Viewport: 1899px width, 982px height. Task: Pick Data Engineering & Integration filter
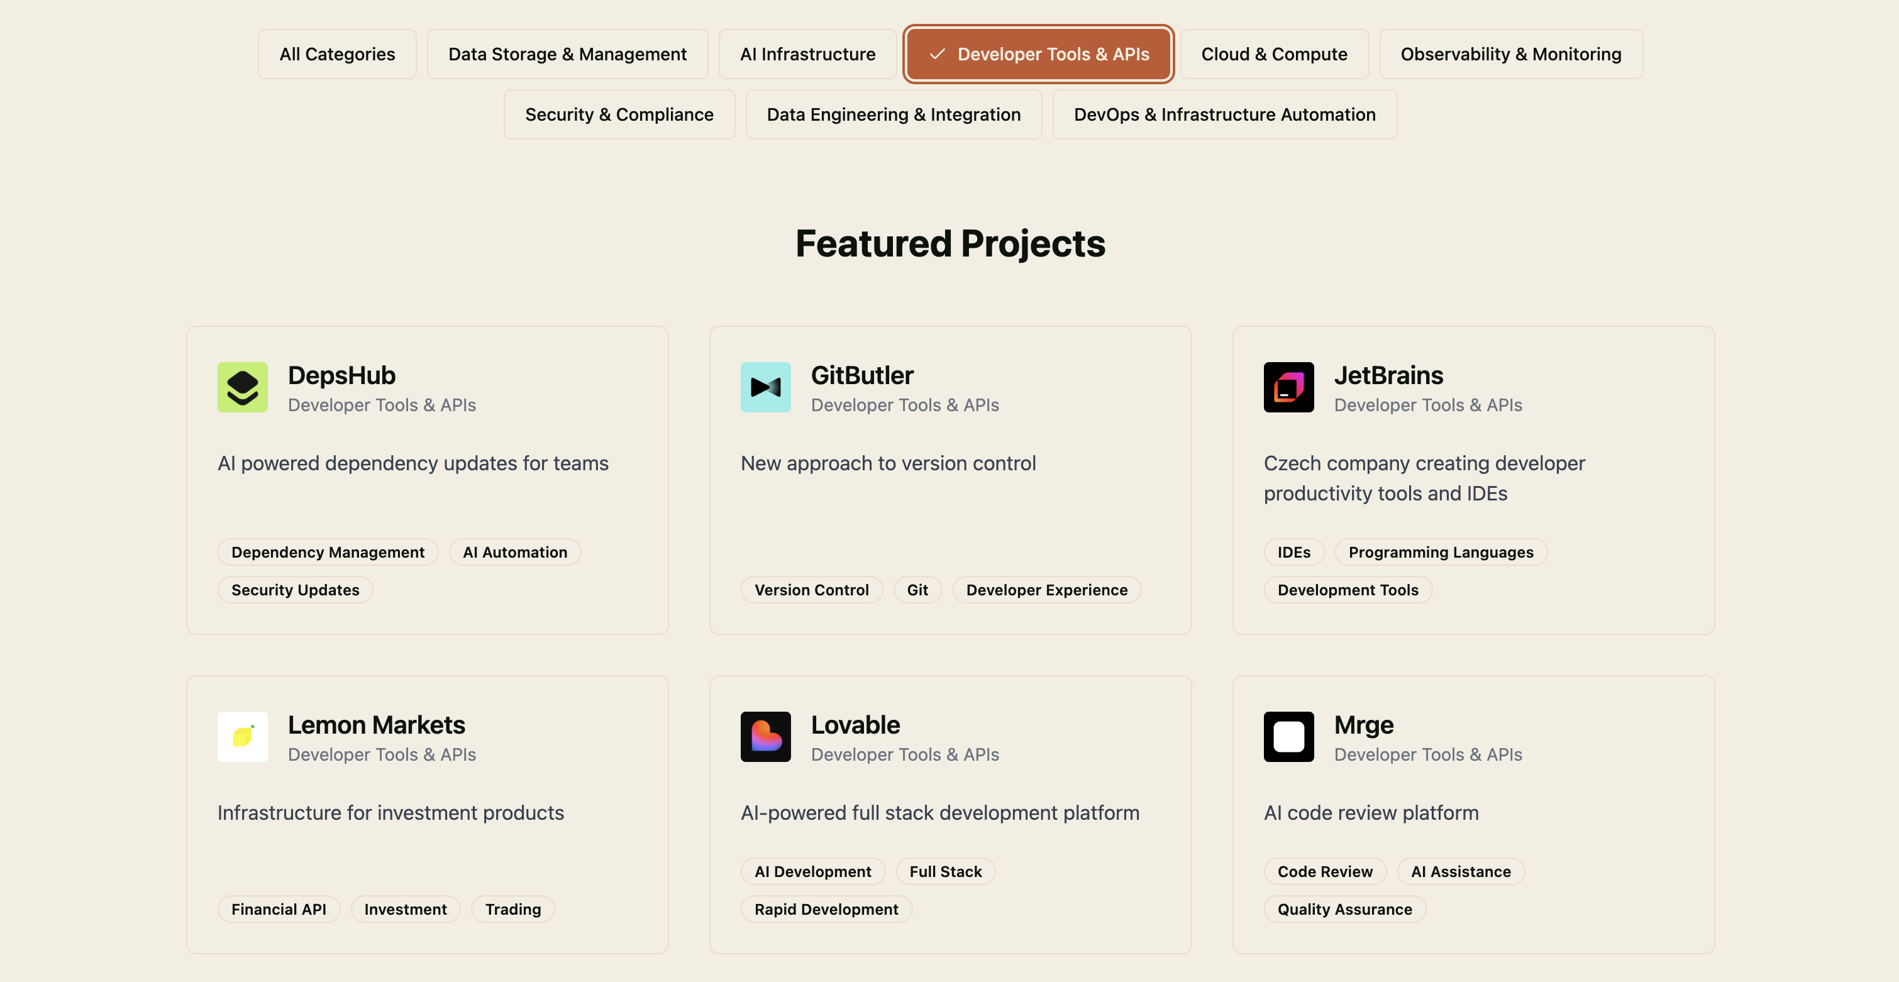point(894,114)
